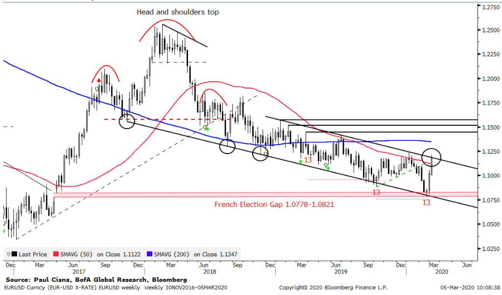Image resolution: width=502 pixels, height=295 pixels.
Task: Click the red 13 marker near March 2019
Action: click(308, 160)
